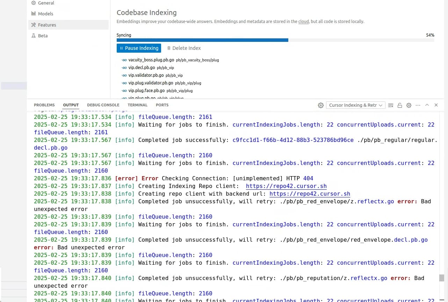Click the syncing progress bar
The image size is (448, 302).
click(x=275, y=40)
